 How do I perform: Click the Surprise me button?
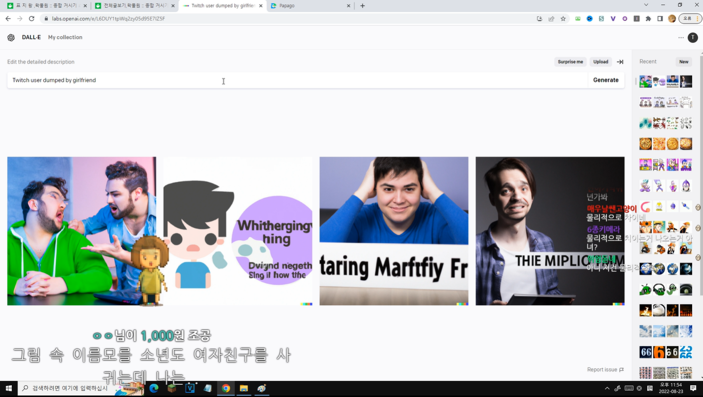point(570,62)
